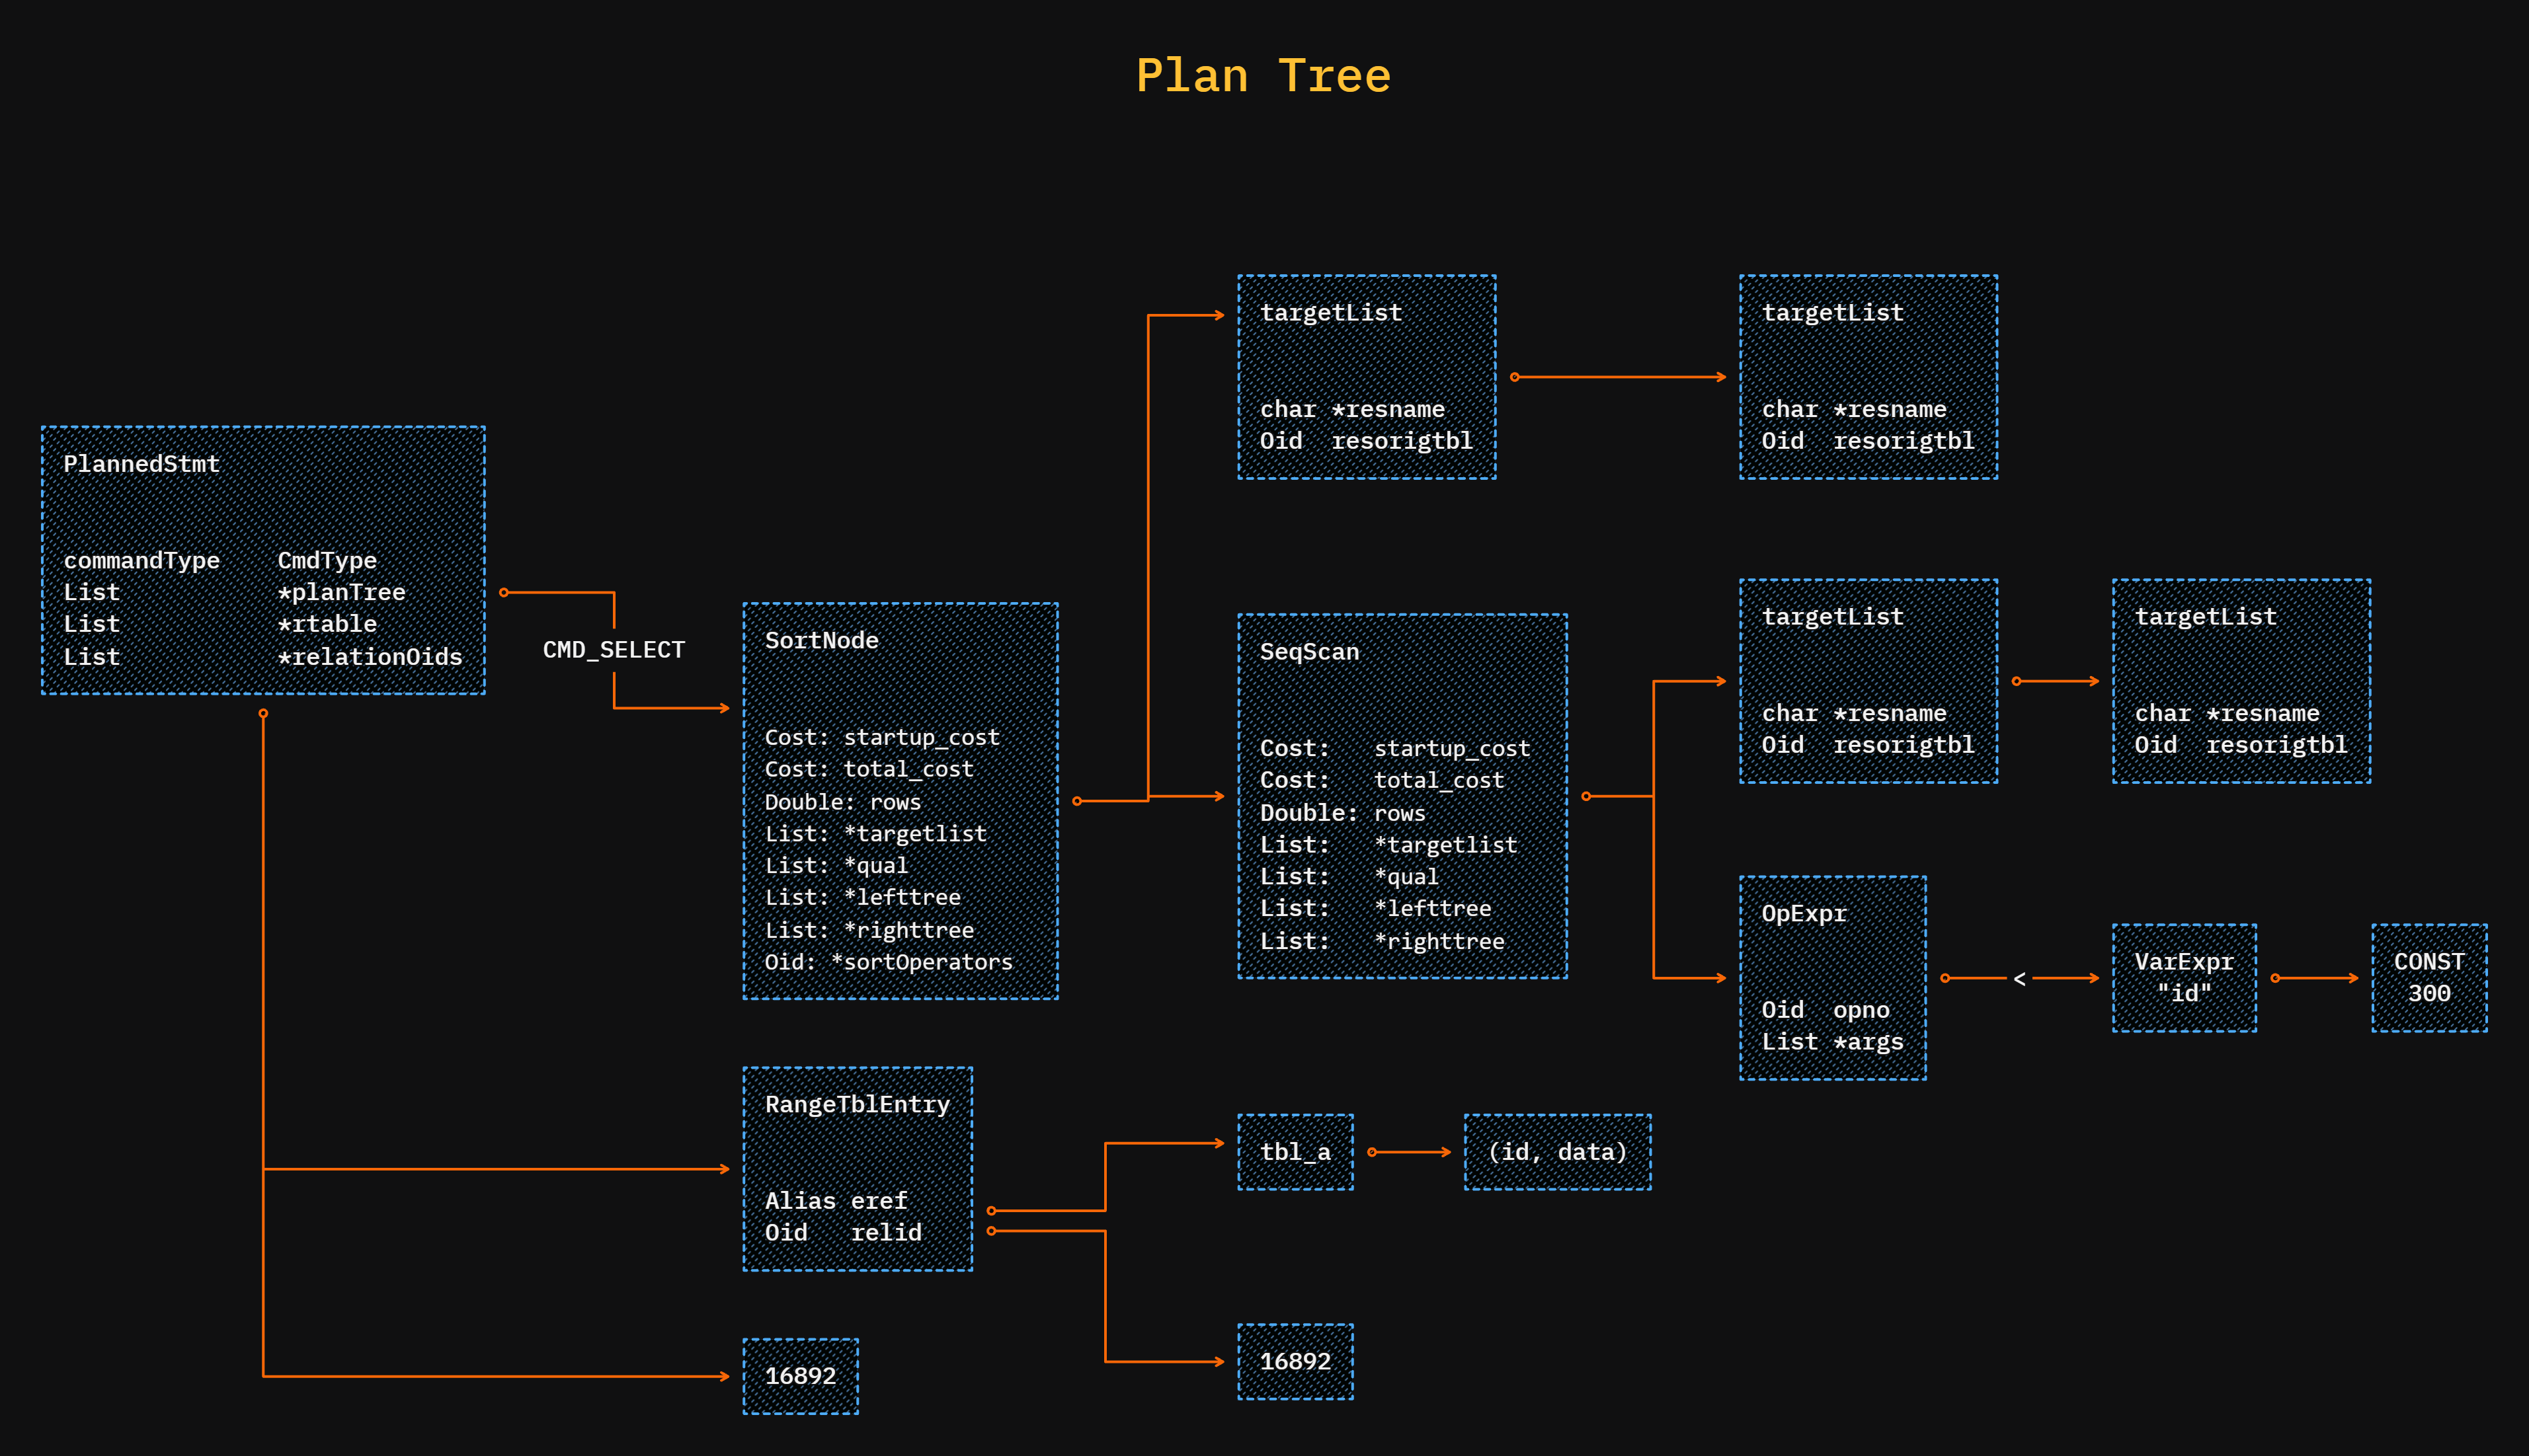
Task: Click the OpExpr node box
Action: (1833, 977)
